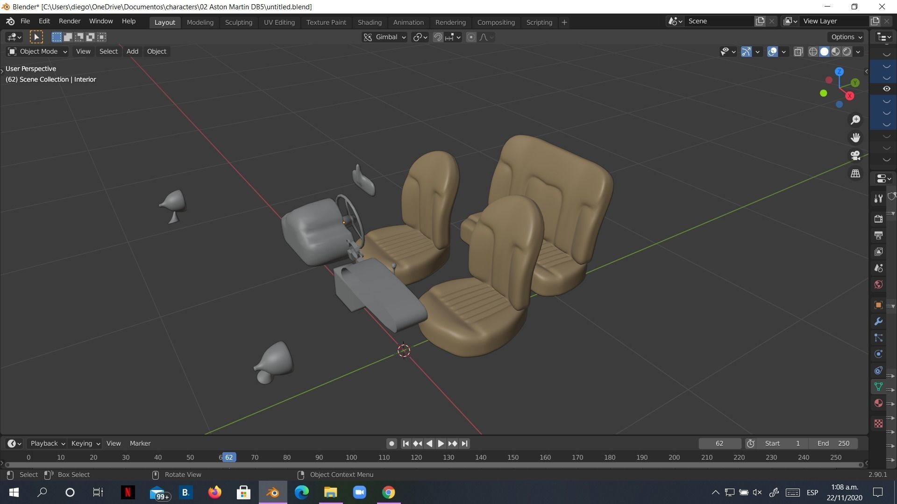Switch to the Modeling workspace tab
The height and width of the screenshot is (504, 897).
click(x=200, y=22)
